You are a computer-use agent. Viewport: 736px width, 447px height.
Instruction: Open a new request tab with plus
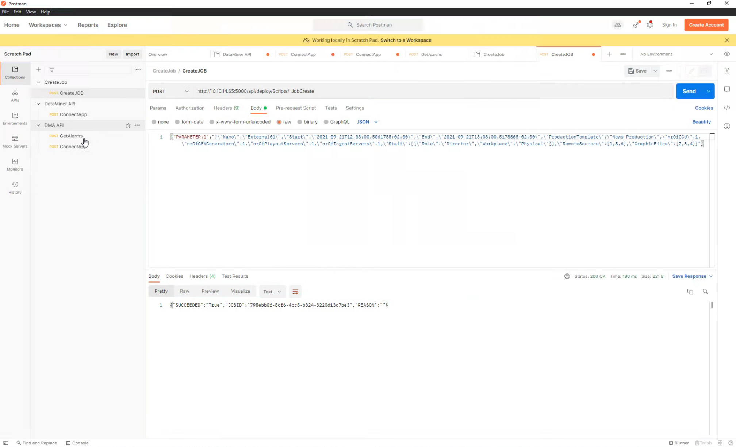(x=609, y=54)
